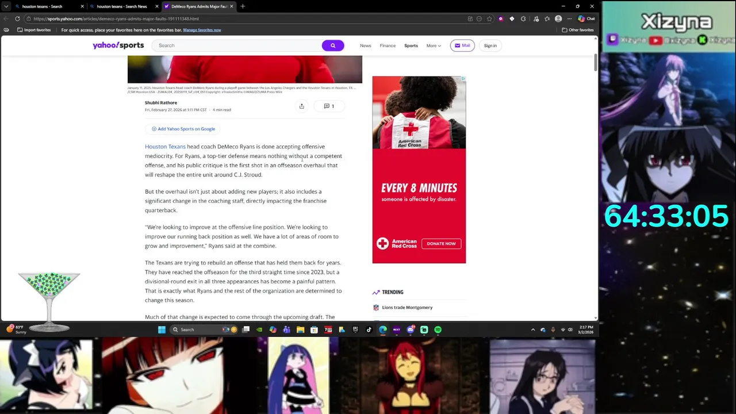Open Copilot Chat in the toolbar

586,18
